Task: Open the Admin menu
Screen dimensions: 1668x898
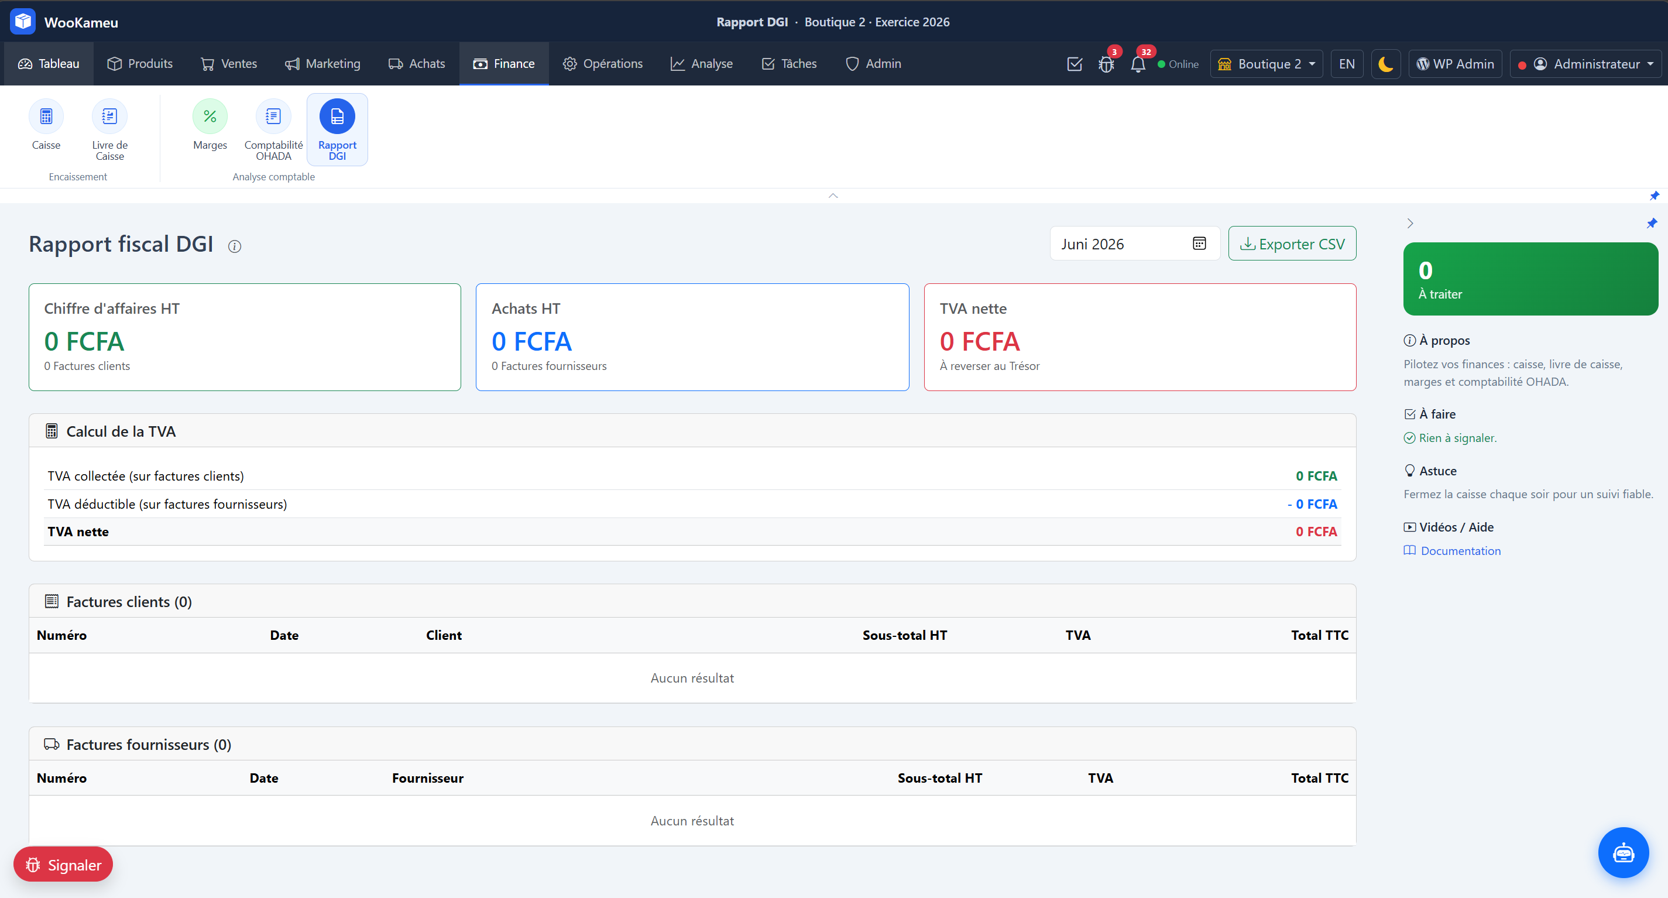Action: (873, 63)
